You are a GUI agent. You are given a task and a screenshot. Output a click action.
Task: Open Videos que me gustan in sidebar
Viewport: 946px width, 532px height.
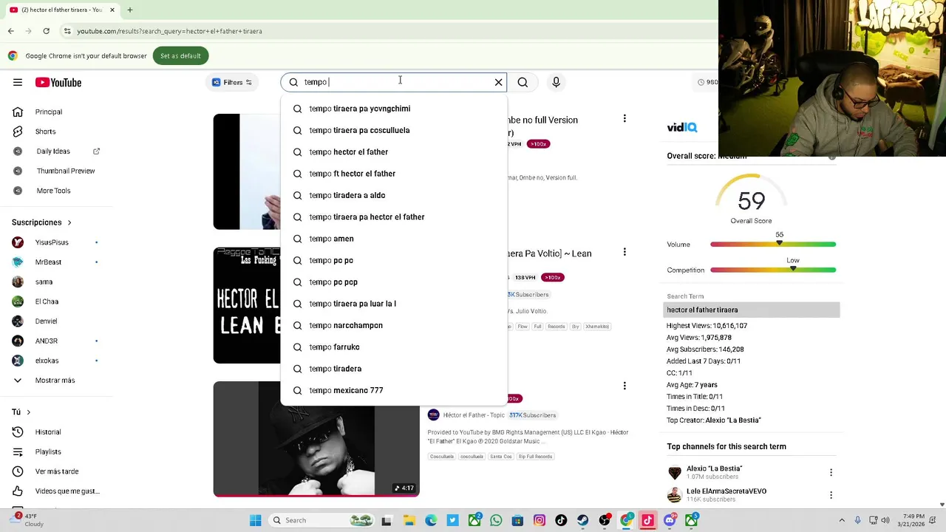click(55, 491)
